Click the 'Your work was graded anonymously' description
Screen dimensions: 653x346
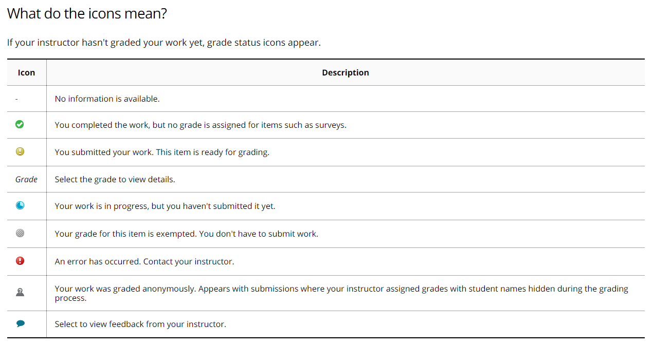pyautogui.click(x=341, y=293)
